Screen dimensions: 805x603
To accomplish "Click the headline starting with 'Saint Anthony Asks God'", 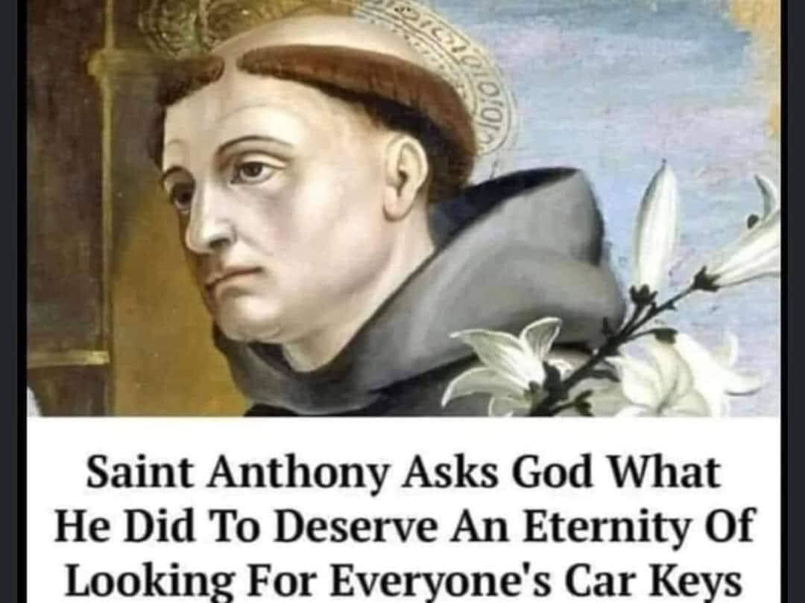I will coord(404,526).
